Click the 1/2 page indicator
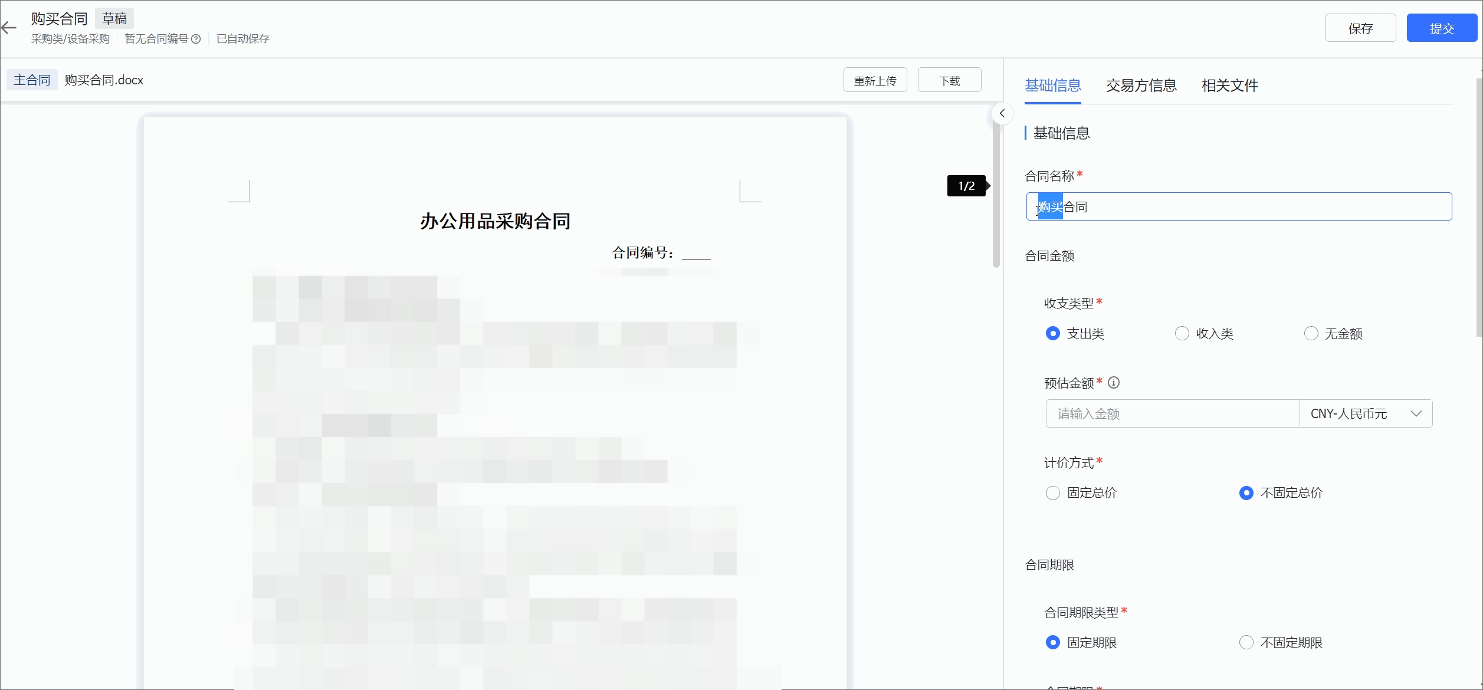 coord(966,186)
